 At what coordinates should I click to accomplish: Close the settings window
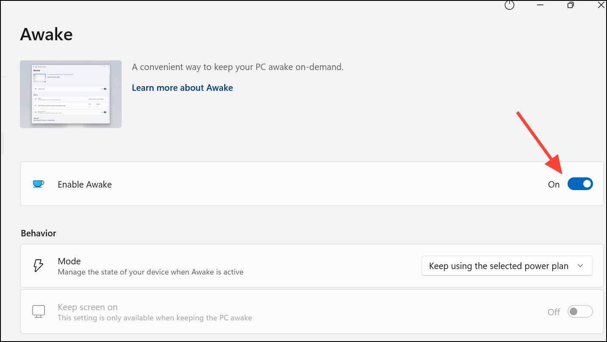pyautogui.click(x=601, y=5)
